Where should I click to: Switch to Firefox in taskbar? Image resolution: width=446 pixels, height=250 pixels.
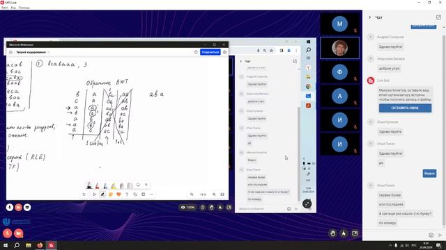pos(40,245)
